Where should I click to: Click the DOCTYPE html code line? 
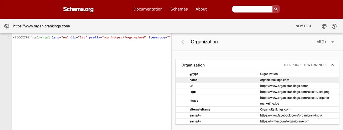(92, 37)
